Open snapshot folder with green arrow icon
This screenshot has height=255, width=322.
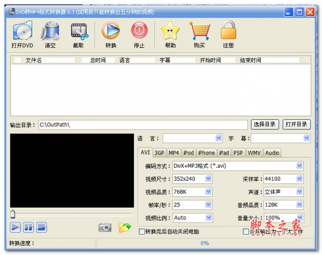[125, 228]
